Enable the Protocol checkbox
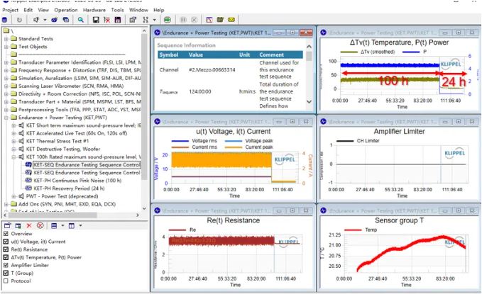Screen dimensions: 482x294 pyautogui.click(x=6, y=281)
